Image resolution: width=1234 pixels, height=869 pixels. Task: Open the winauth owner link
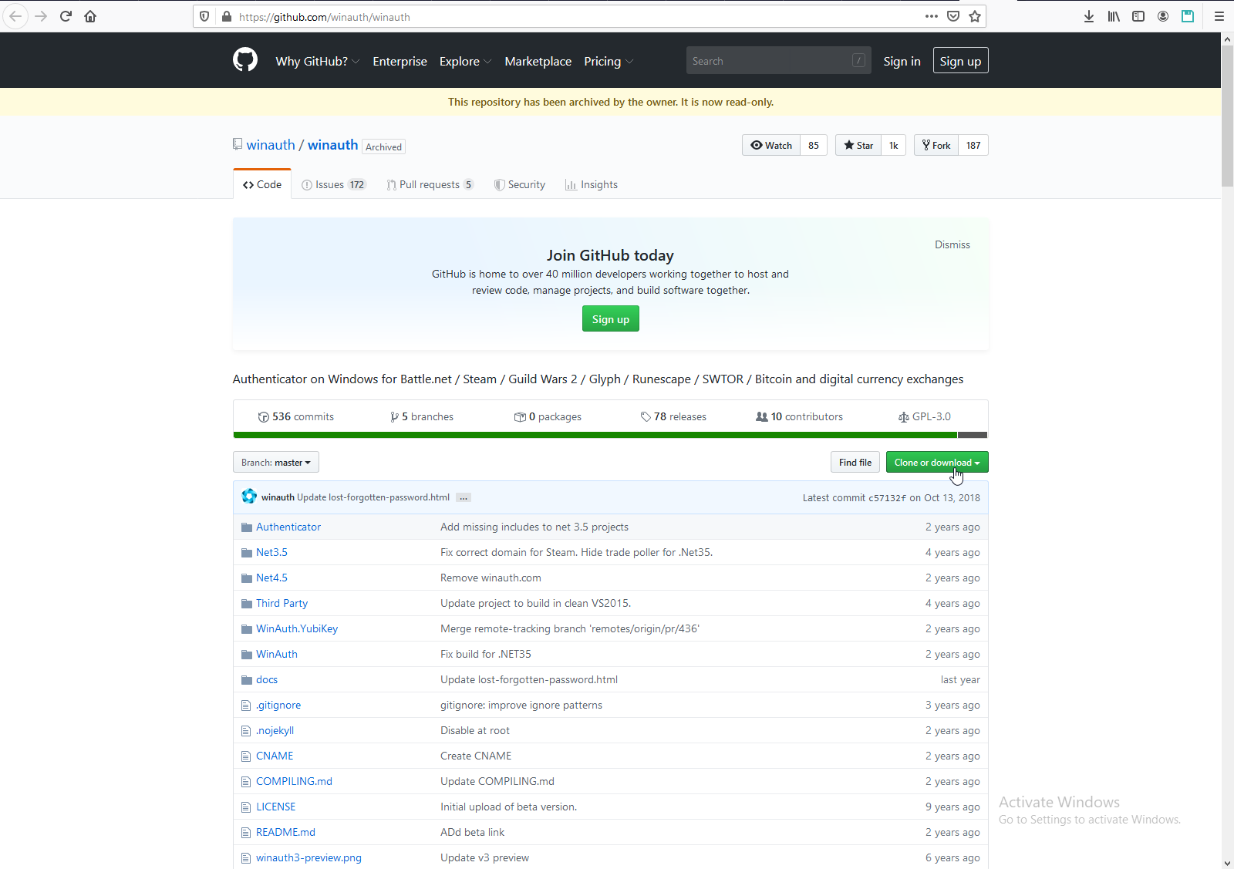click(271, 145)
